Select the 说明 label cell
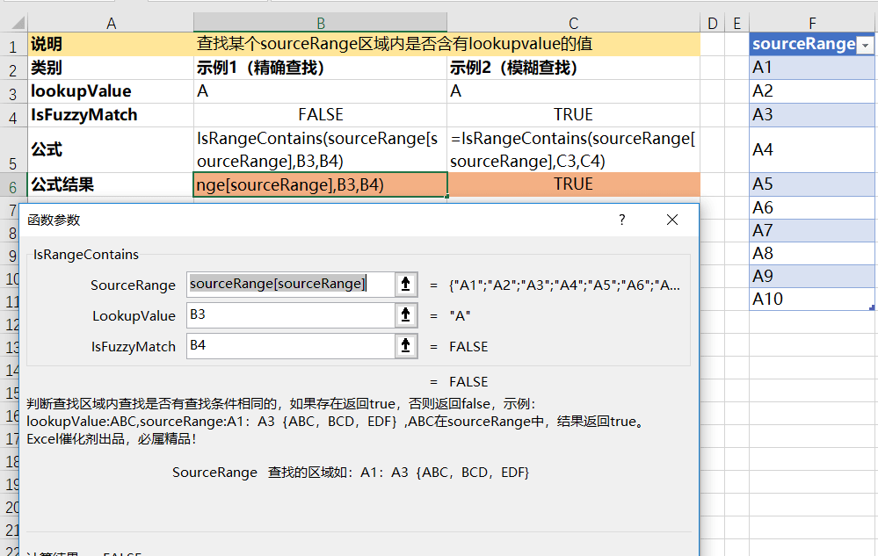Viewport: 878px width, 556px height. [111, 44]
